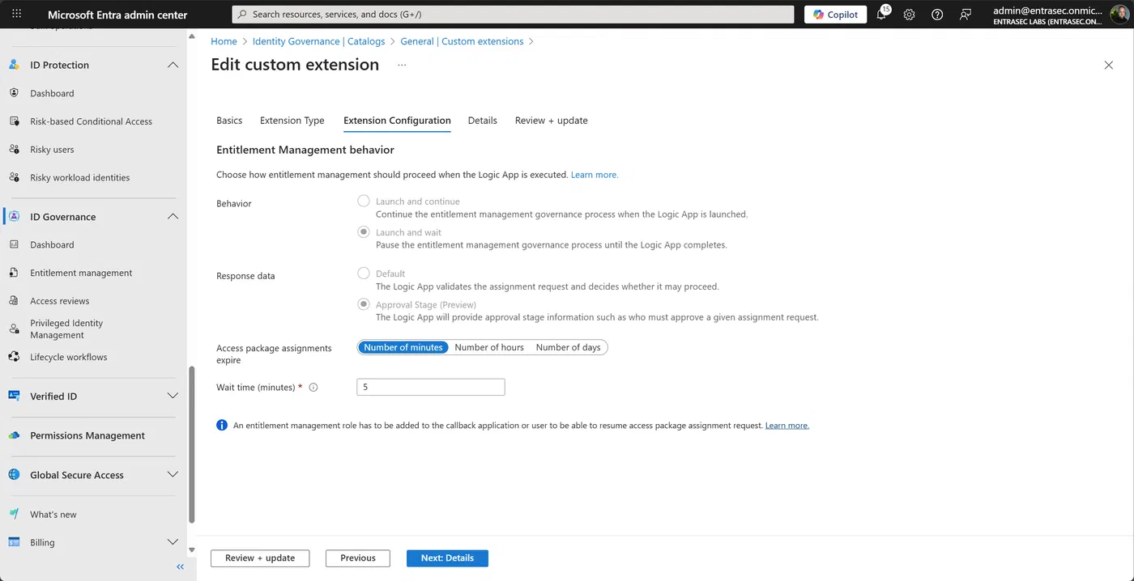Click the Copilot button
1134x581 pixels.
point(835,15)
